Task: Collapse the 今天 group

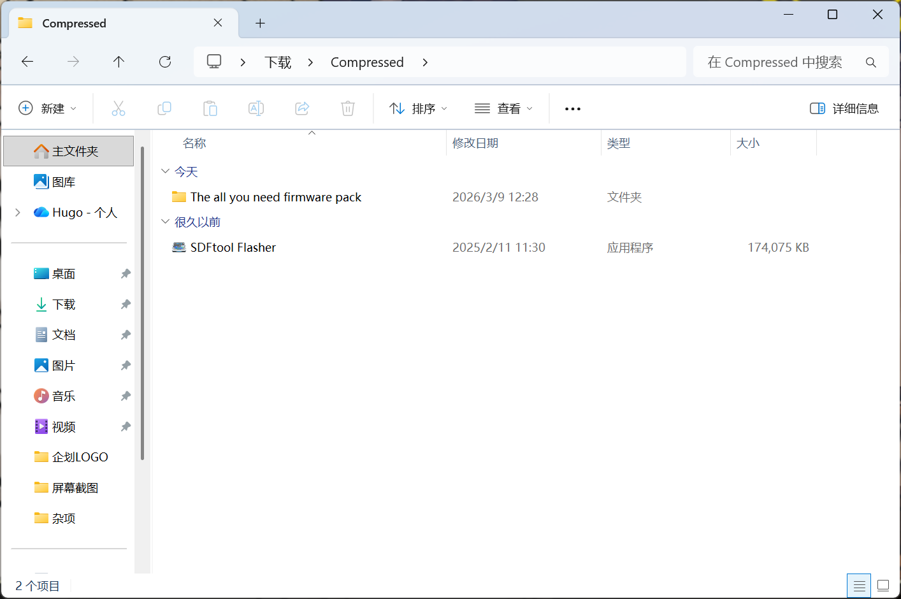Action: pyautogui.click(x=166, y=171)
